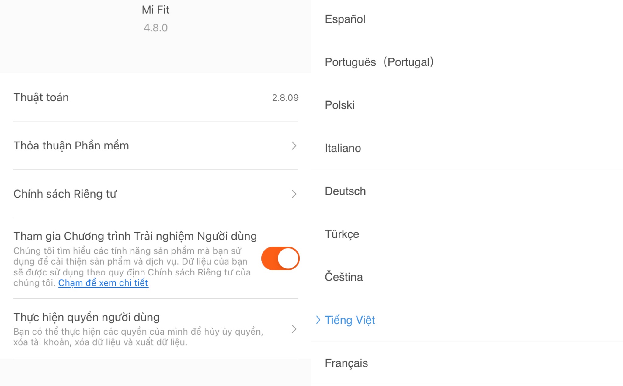Tap the Mi Fit app version header
The width and height of the screenshot is (623, 386).
click(156, 19)
